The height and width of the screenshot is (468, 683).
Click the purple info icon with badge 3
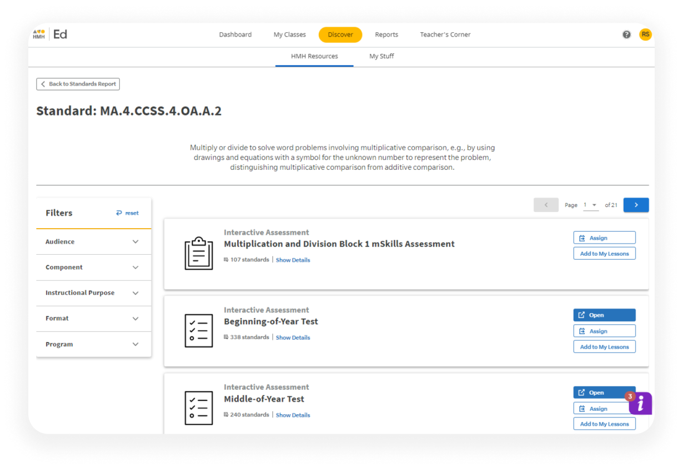click(x=640, y=404)
